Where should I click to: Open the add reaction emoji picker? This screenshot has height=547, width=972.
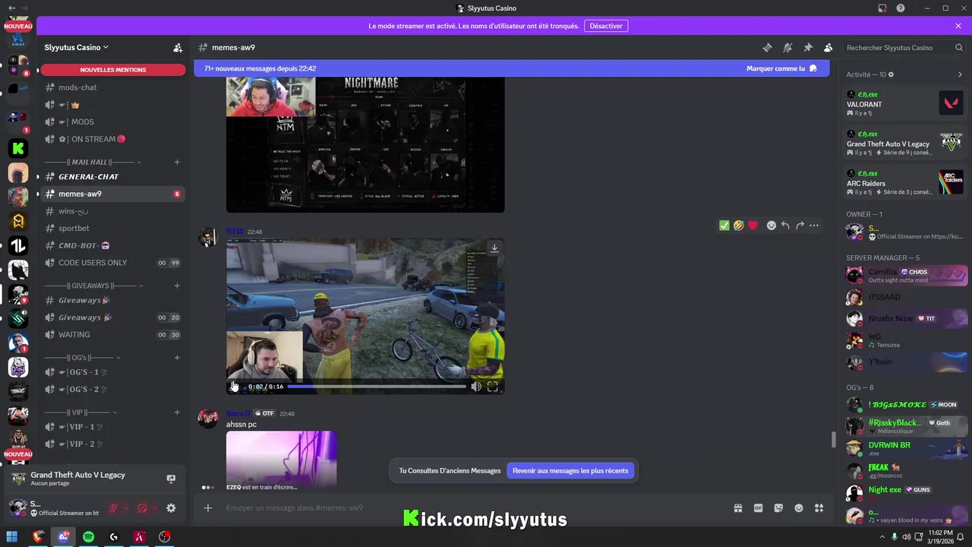[771, 226]
